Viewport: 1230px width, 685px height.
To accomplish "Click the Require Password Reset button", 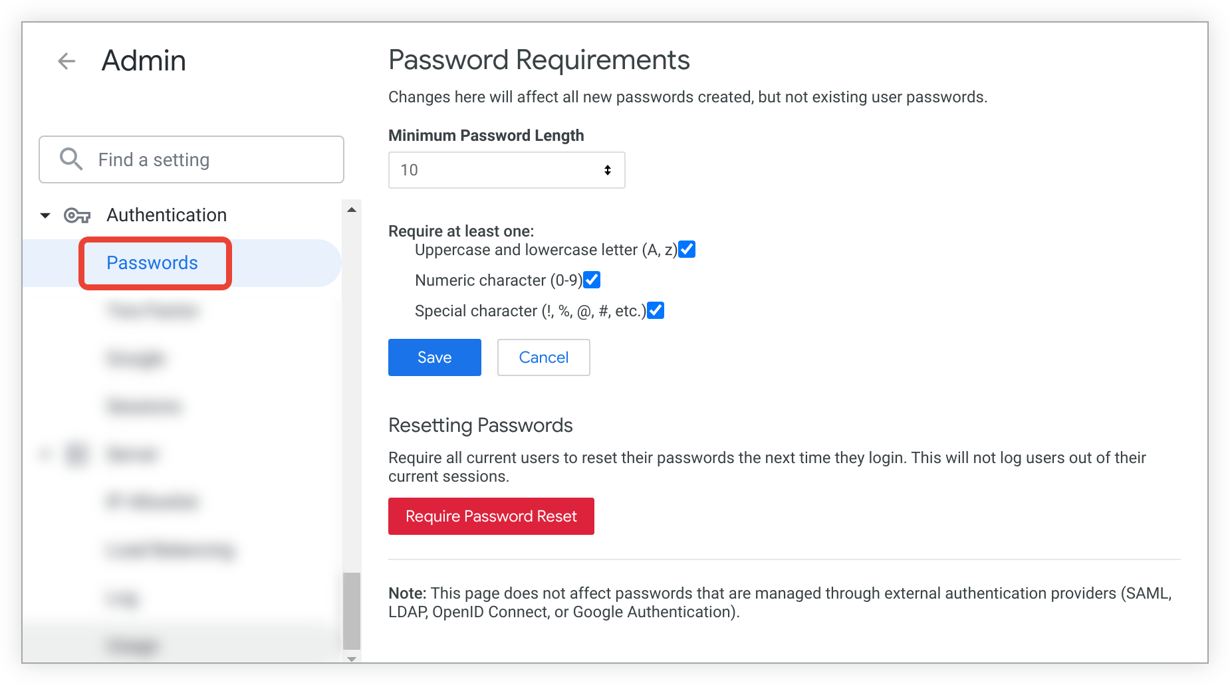I will click(491, 516).
